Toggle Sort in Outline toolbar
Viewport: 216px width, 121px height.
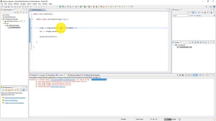(195, 42)
